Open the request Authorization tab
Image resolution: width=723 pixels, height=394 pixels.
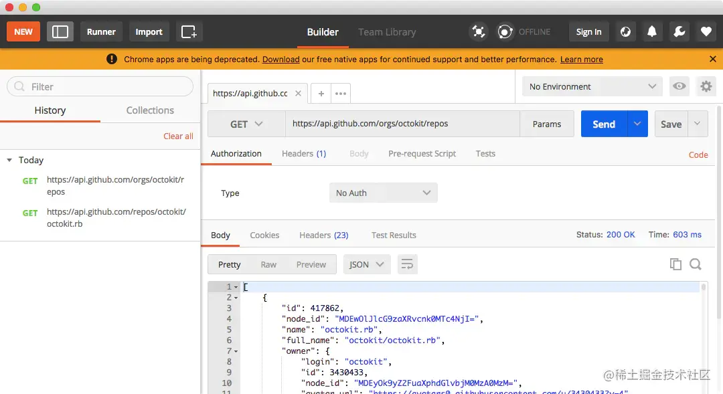click(x=236, y=153)
